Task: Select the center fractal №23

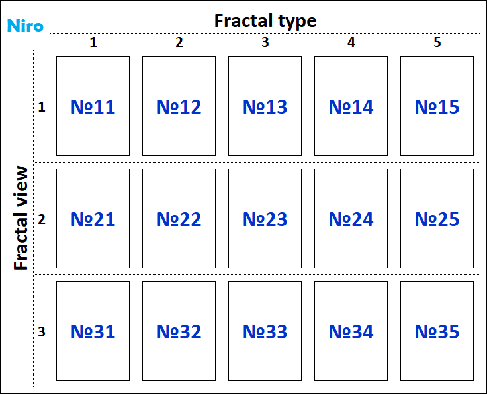Action: click(x=265, y=219)
